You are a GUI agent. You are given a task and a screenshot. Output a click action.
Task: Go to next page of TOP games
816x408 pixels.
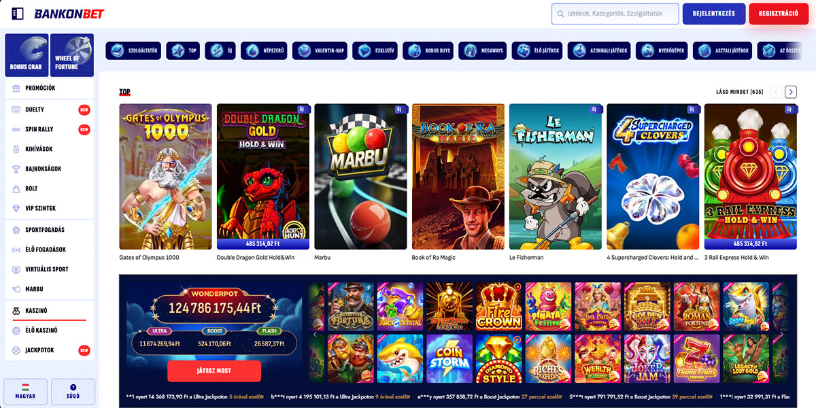[x=791, y=92]
